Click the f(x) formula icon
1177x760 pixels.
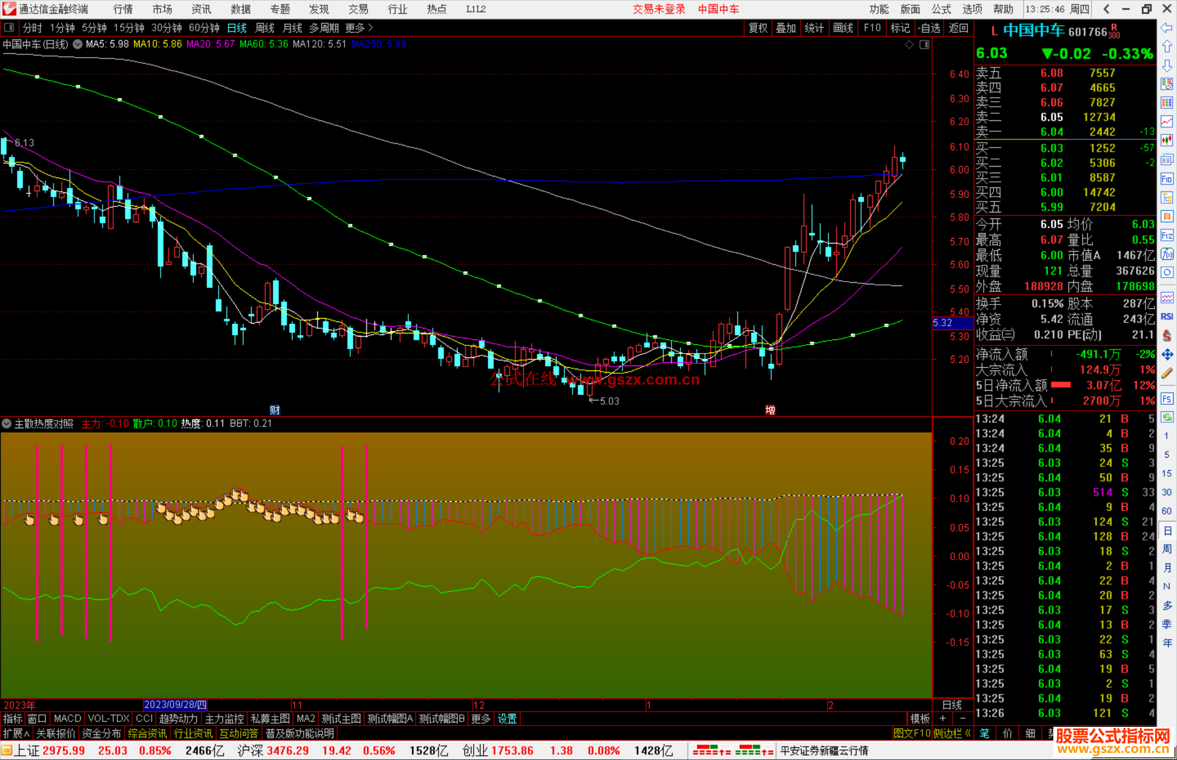click(x=1167, y=254)
